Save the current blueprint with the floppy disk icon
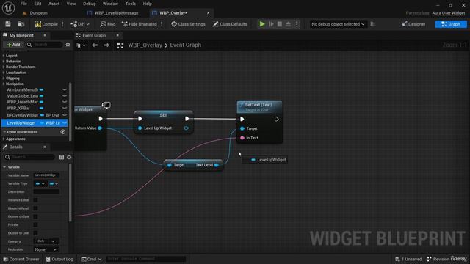This screenshot has width=470, height=264. click(8, 24)
